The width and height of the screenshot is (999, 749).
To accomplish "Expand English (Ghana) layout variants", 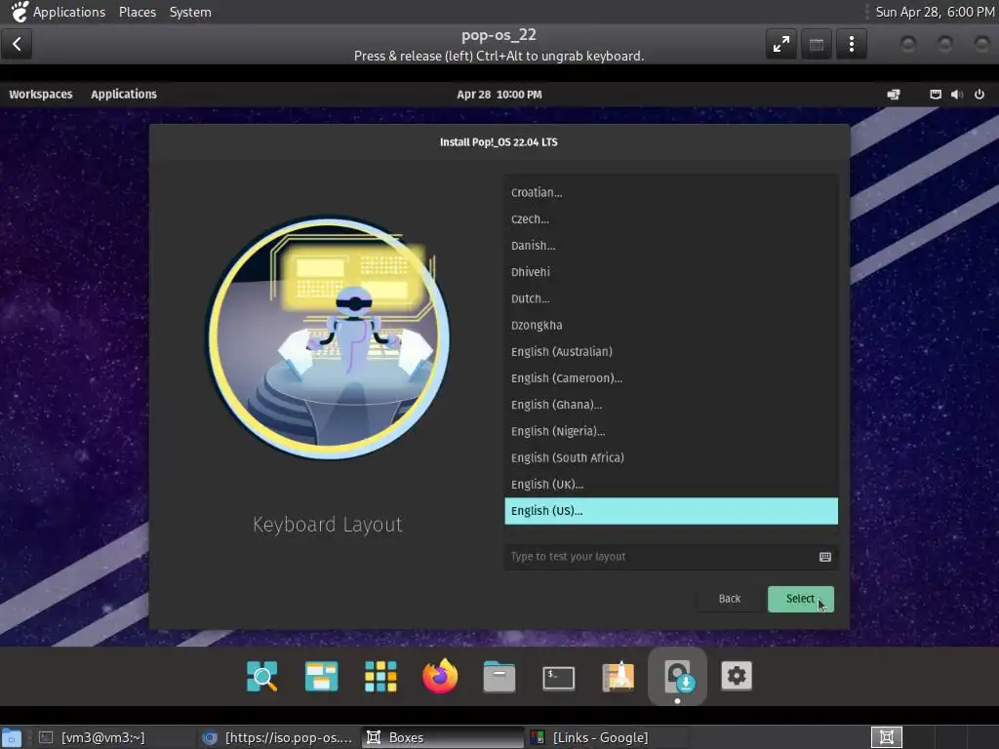I will [671, 405].
